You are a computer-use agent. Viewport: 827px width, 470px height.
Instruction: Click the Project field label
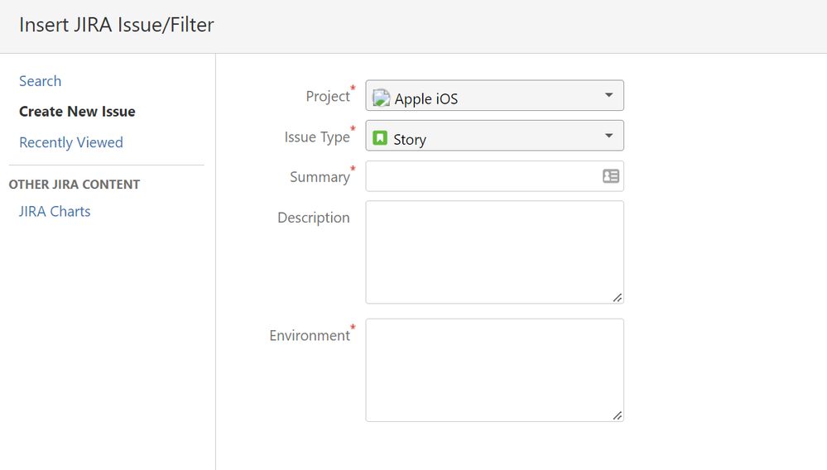click(x=328, y=97)
